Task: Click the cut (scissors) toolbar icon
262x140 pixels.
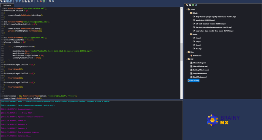Action: 23,1
